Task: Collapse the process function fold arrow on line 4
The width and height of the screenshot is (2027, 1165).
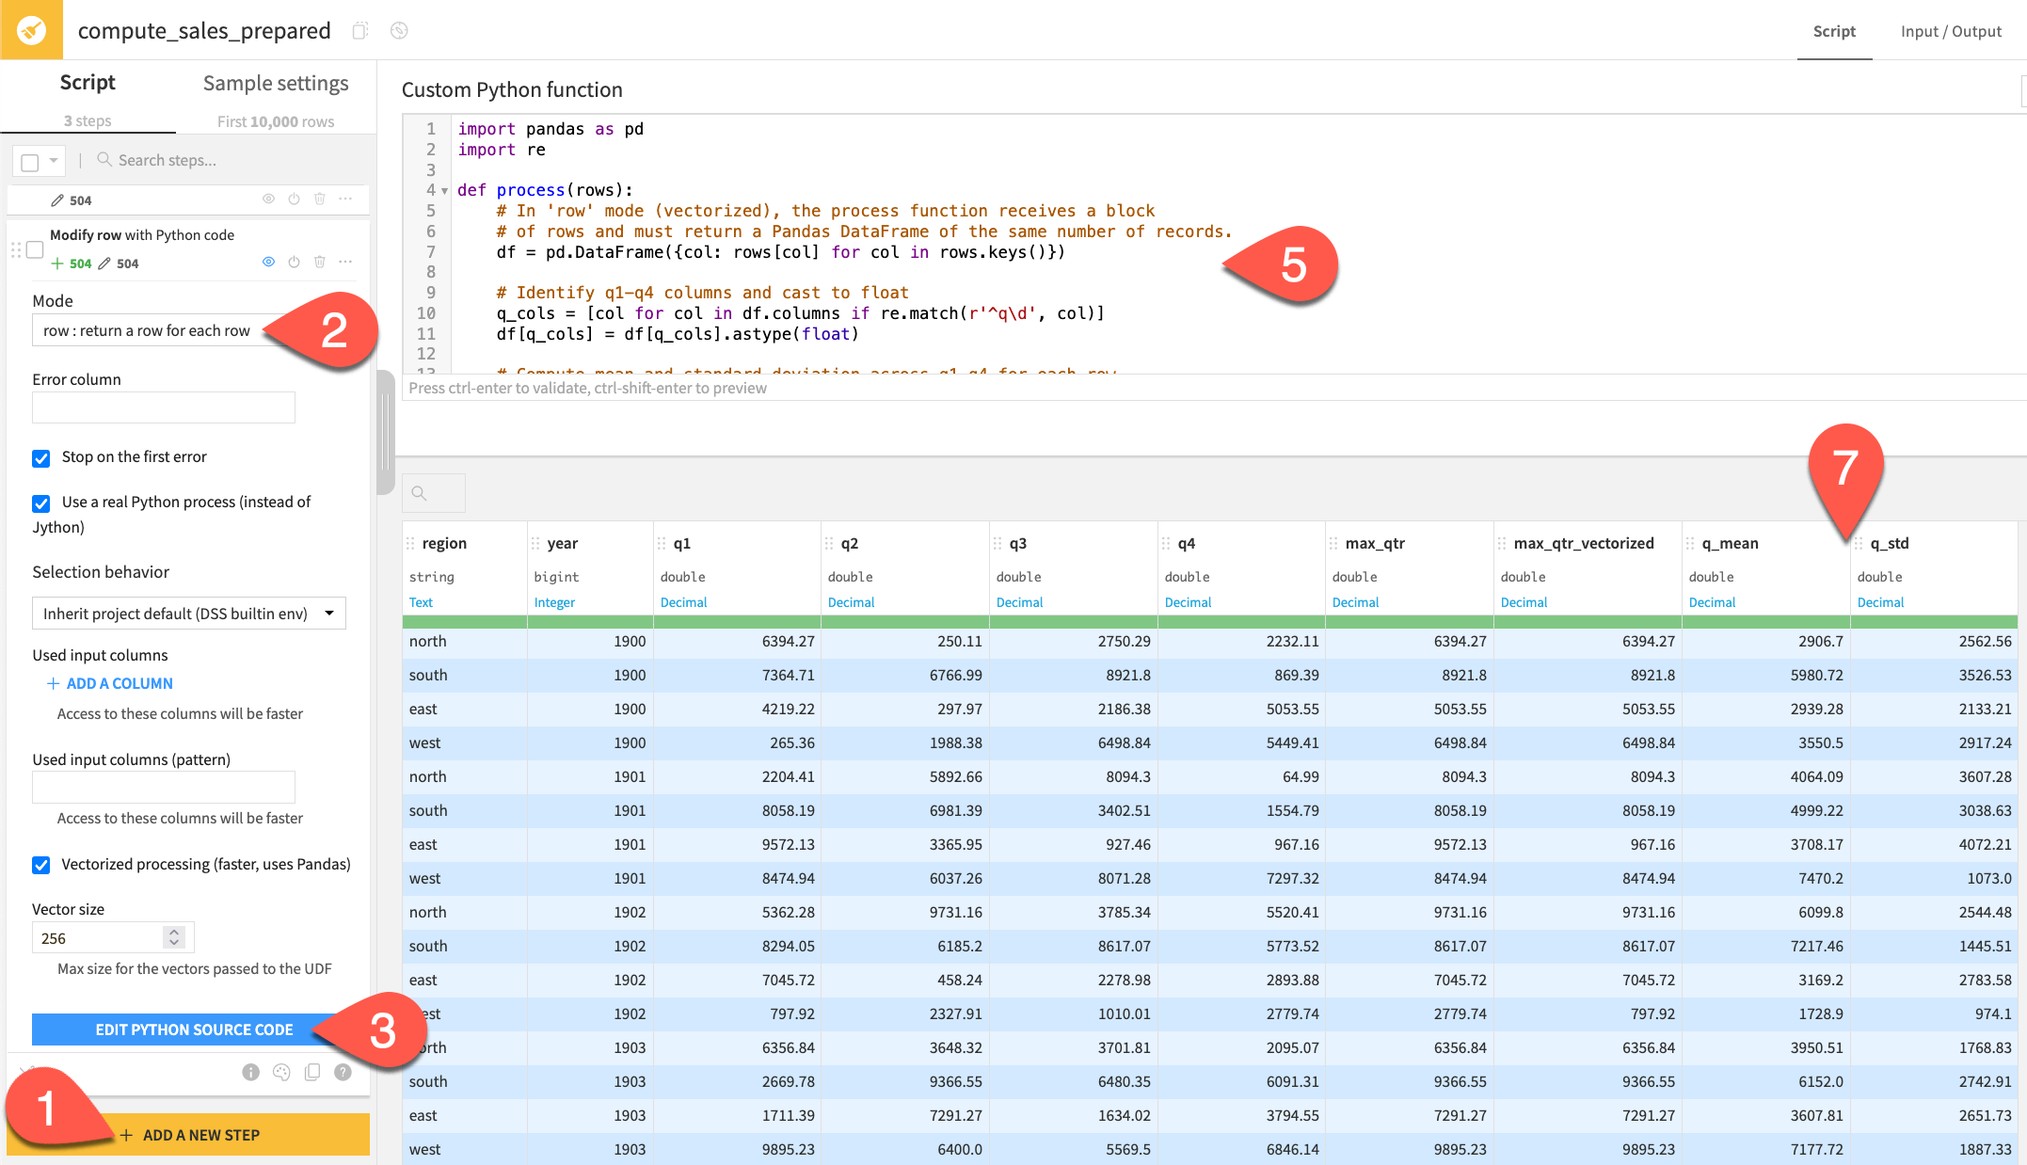Action: [x=444, y=191]
